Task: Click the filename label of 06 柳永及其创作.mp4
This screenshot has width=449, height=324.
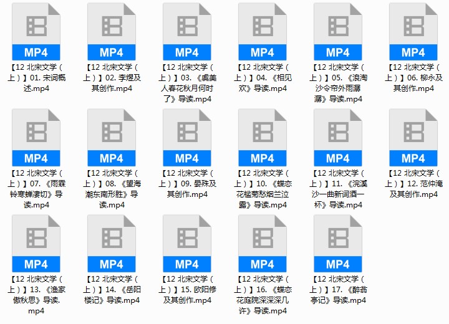Action: pos(413,78)
